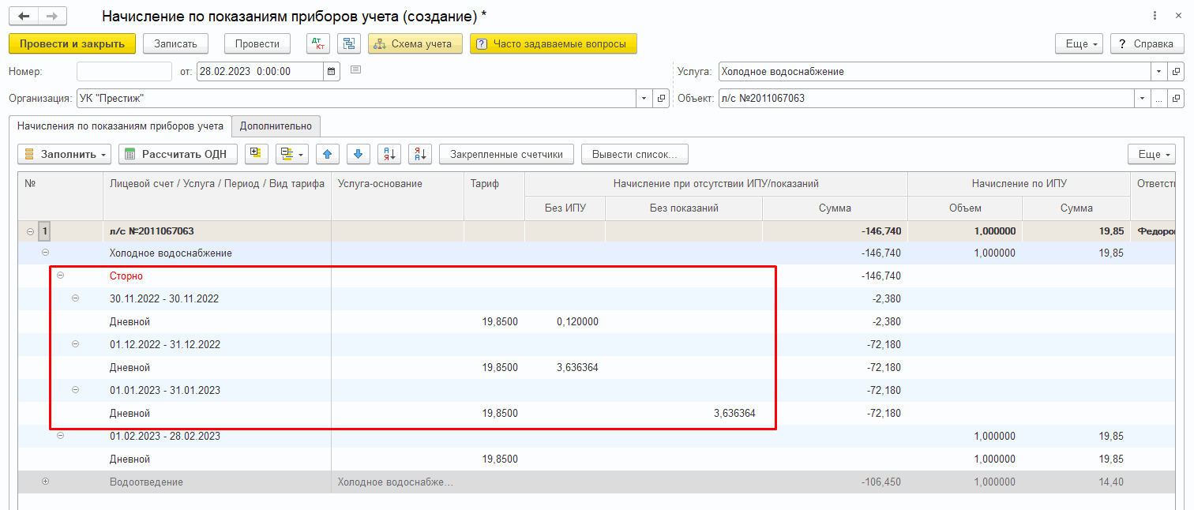
Task: Click the Рассчитать ОДН button
Action: [x=178, y=154]
